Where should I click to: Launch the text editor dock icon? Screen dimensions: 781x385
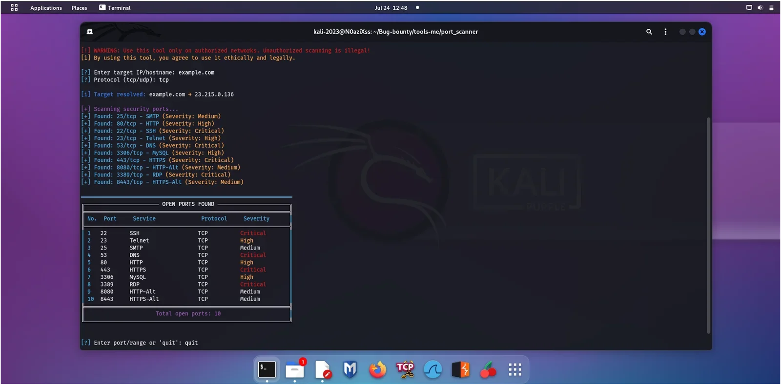[323, 370]
